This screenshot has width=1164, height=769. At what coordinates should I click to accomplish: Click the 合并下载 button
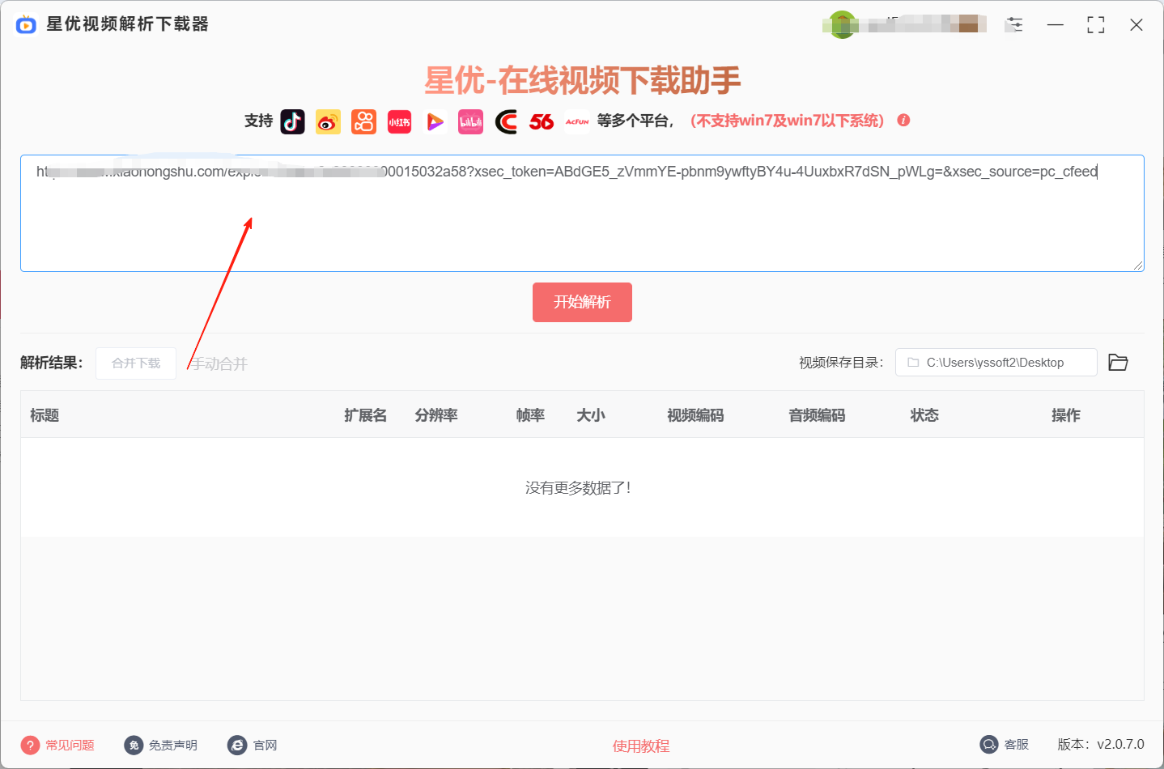(136, 363)
